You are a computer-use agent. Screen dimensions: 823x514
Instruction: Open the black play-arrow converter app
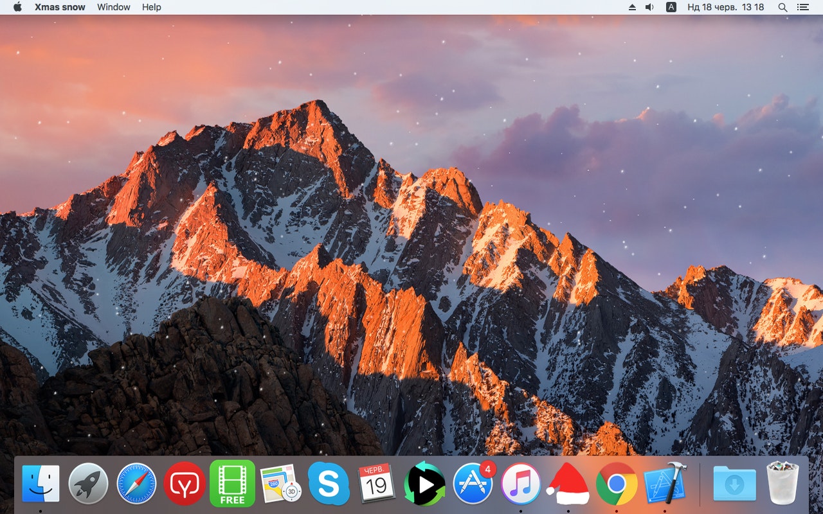(424, 483)
